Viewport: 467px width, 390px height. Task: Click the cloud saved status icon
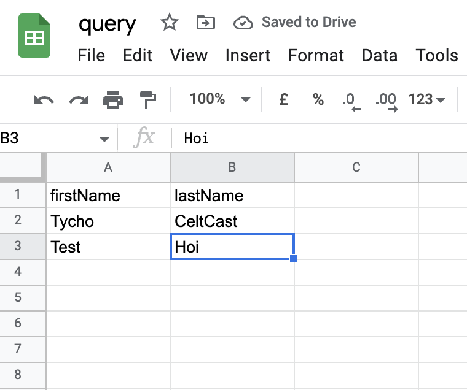pyautogui.click(x=243, y=23)
